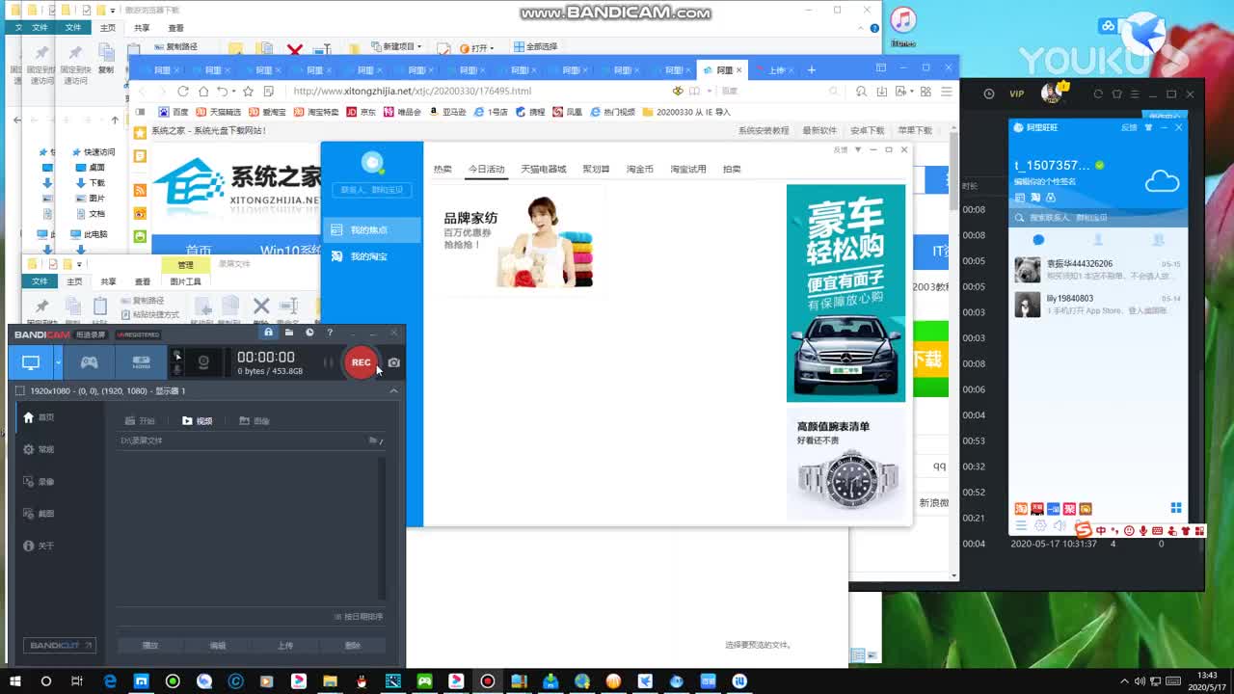1234x694 pixels.
Task: Select the 聚划算 tab in the popup
Action: point(596,169)
